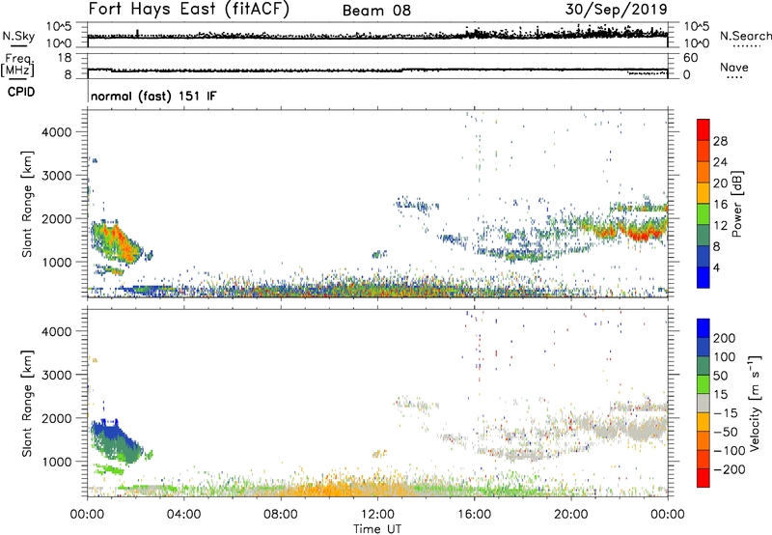
Task: Click the '50' label on Velocity colorbar
Action: (x=720, y=376)
